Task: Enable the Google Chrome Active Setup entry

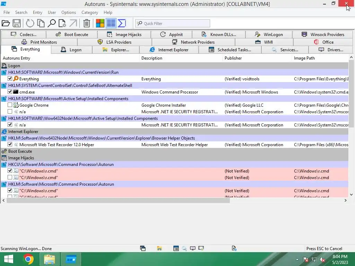Action: [10, 105]
